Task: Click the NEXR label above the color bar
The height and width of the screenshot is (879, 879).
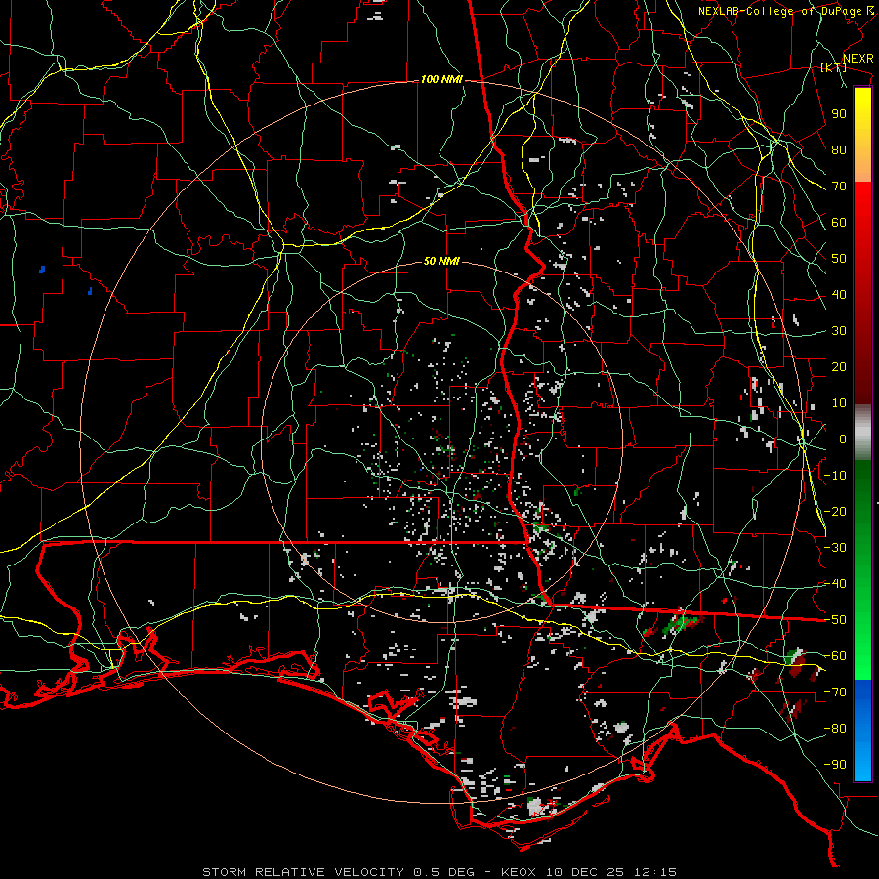Action: 858,59
